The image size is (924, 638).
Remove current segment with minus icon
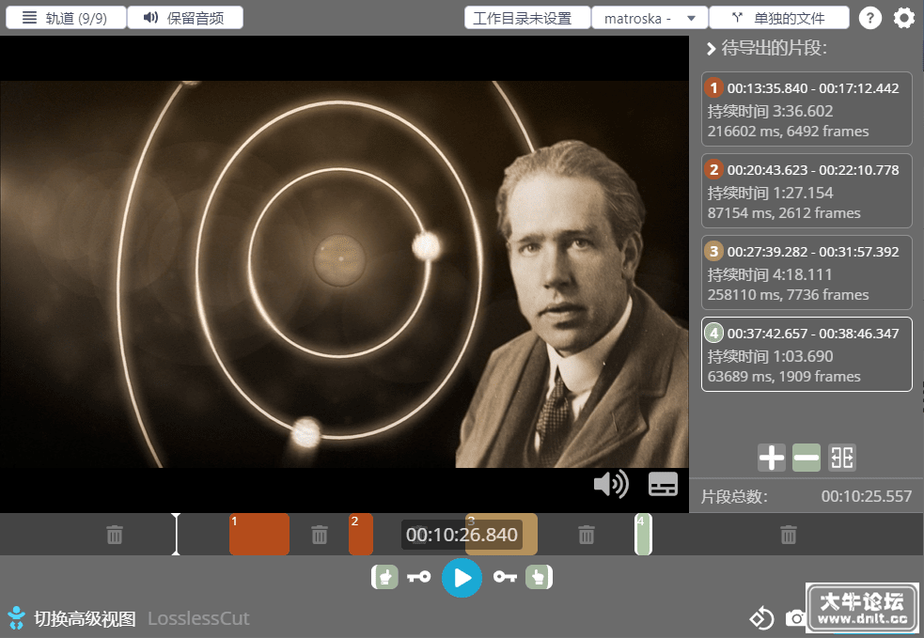807,458
